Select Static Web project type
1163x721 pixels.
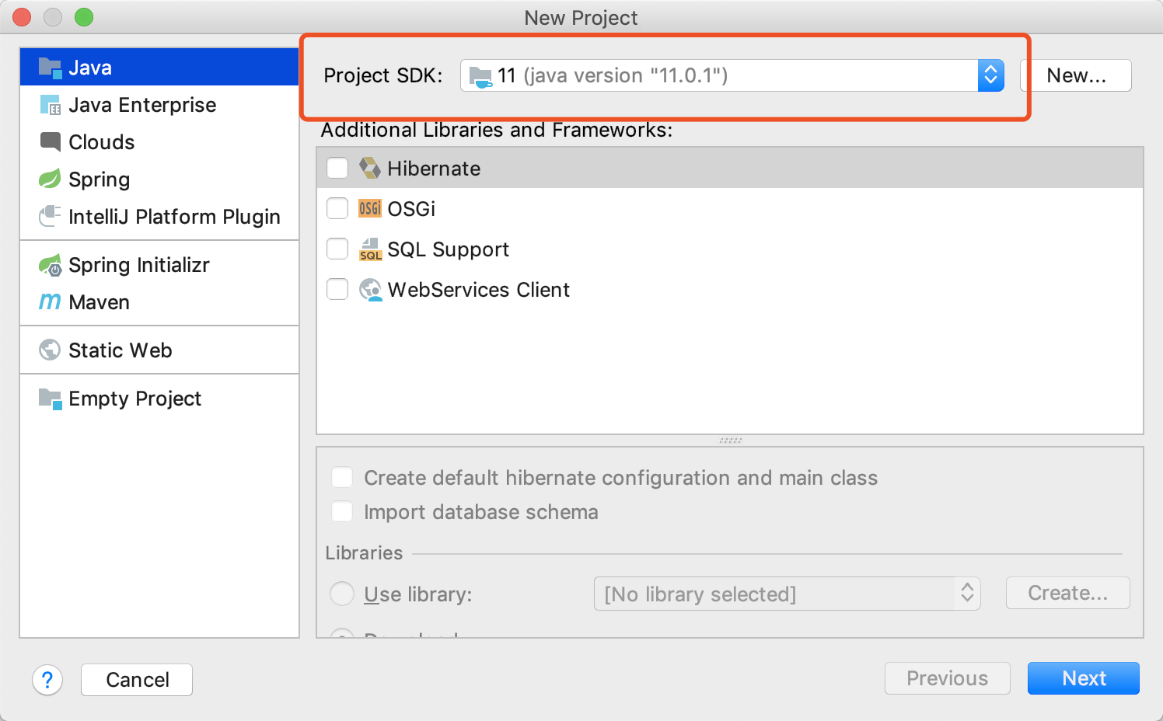(159, 350)
